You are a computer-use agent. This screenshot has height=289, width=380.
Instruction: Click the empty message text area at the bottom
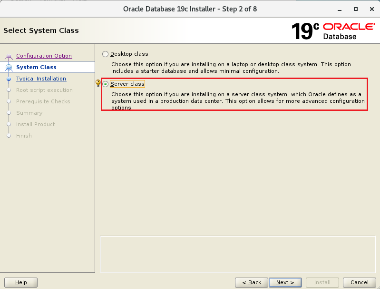(x=237, y=254)
